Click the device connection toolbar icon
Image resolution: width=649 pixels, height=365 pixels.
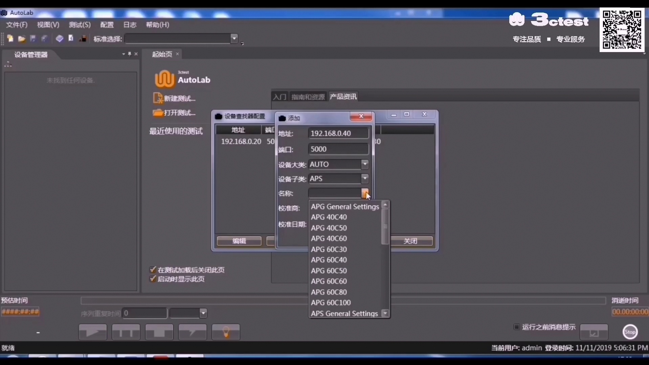click(83, 39)
